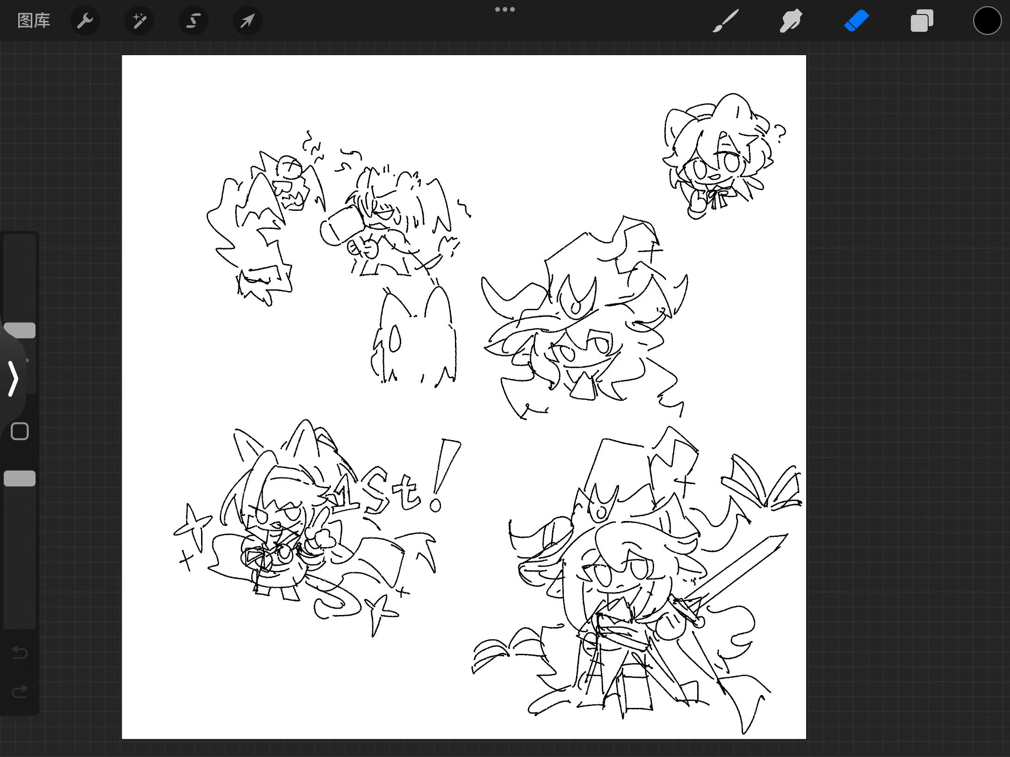Tap the square Modify button in the sidebar

click(20, 431)
